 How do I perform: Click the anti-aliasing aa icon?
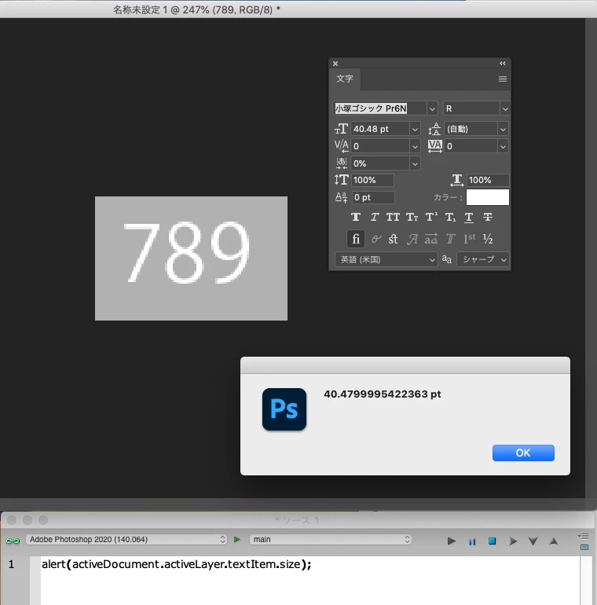[447, 259]
